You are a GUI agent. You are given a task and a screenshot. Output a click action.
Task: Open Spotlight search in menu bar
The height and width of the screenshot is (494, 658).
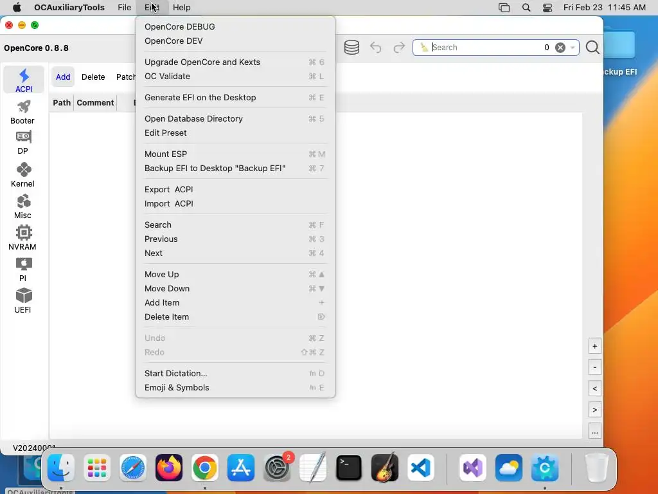point(526,8)
